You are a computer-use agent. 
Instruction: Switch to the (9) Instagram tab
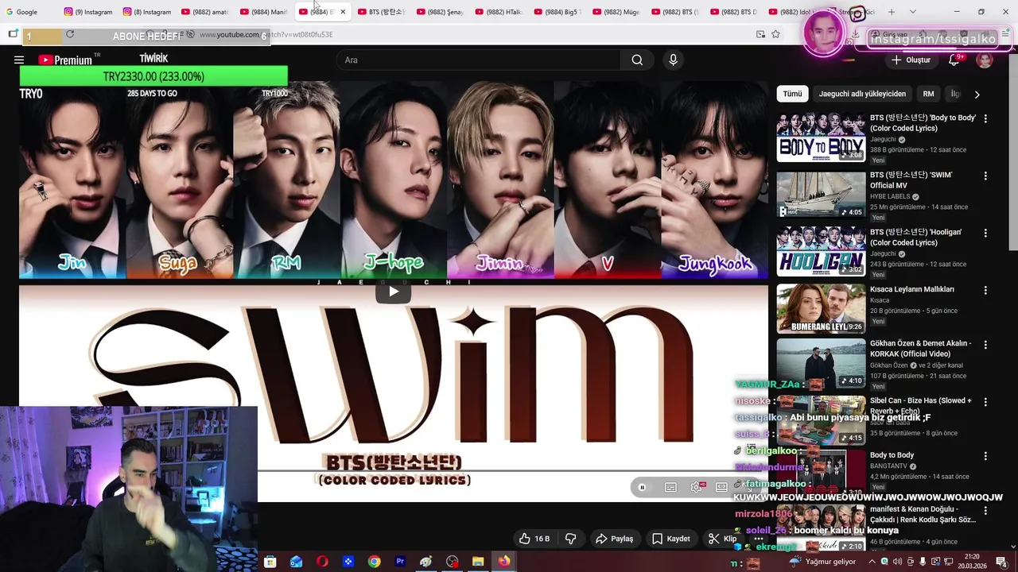(89, 12)
